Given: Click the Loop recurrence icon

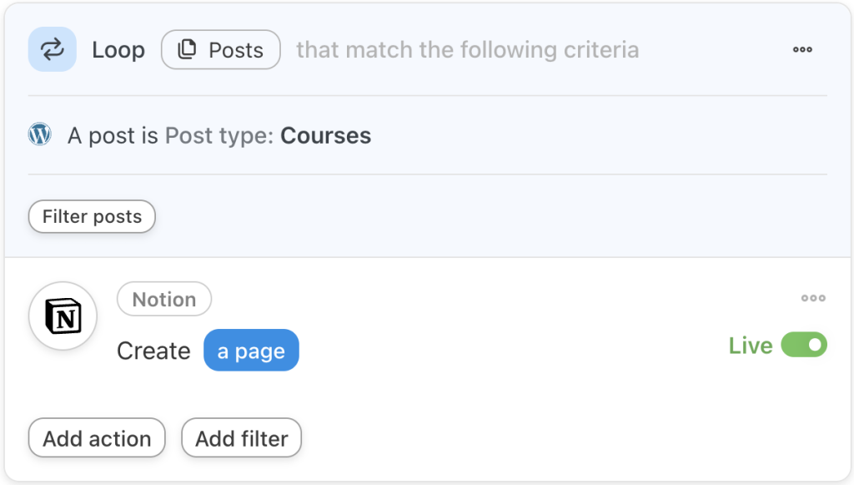Looking at the screenshot, I should coord(52,49).
